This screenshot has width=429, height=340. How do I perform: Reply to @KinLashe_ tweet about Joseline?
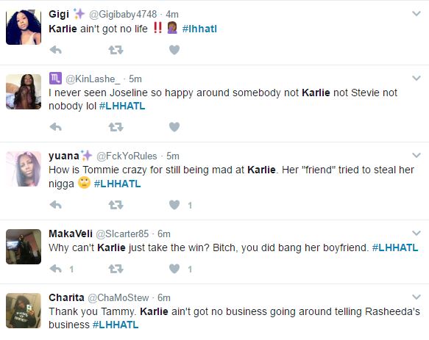[56, 127]
